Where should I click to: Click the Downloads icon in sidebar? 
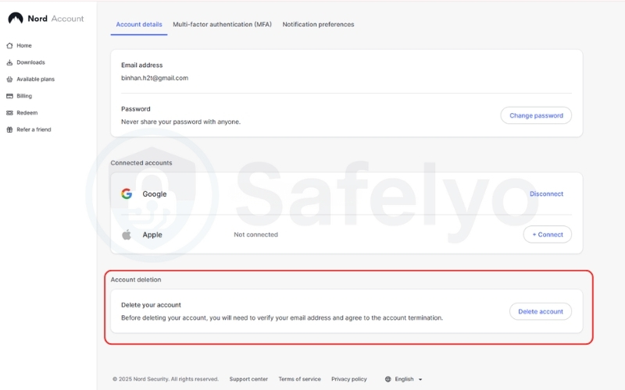(9, 62)
